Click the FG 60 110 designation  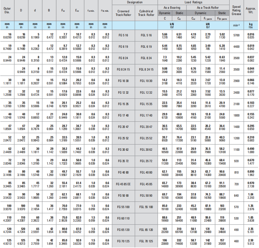123,218
